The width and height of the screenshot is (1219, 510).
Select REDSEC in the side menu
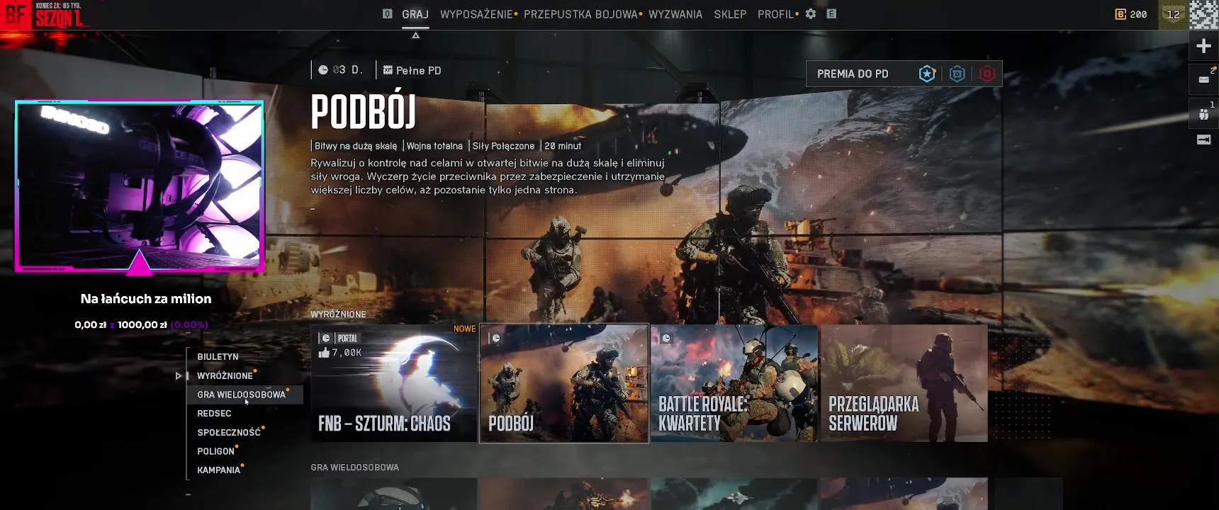point(214,414)
